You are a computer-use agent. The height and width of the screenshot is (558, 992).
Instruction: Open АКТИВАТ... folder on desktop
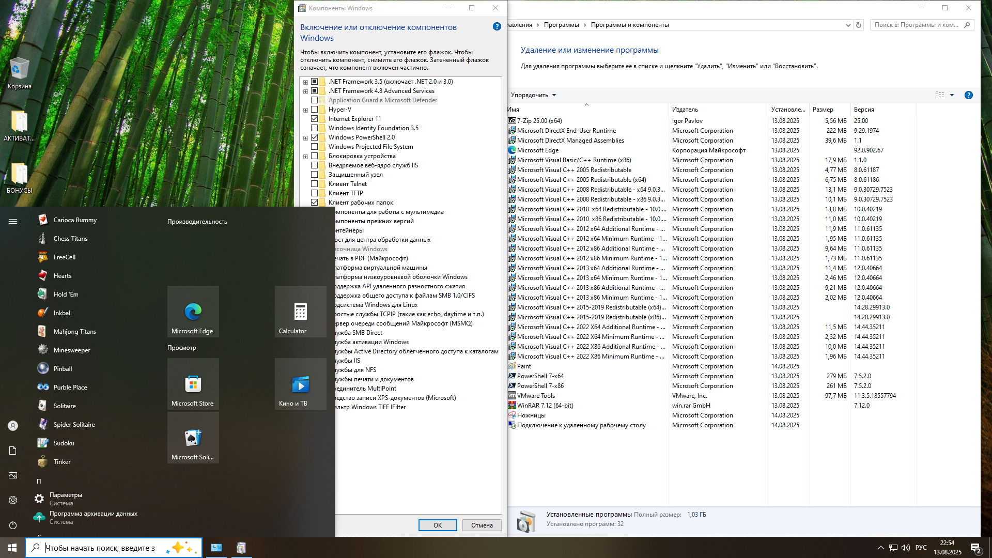point(19,126)
